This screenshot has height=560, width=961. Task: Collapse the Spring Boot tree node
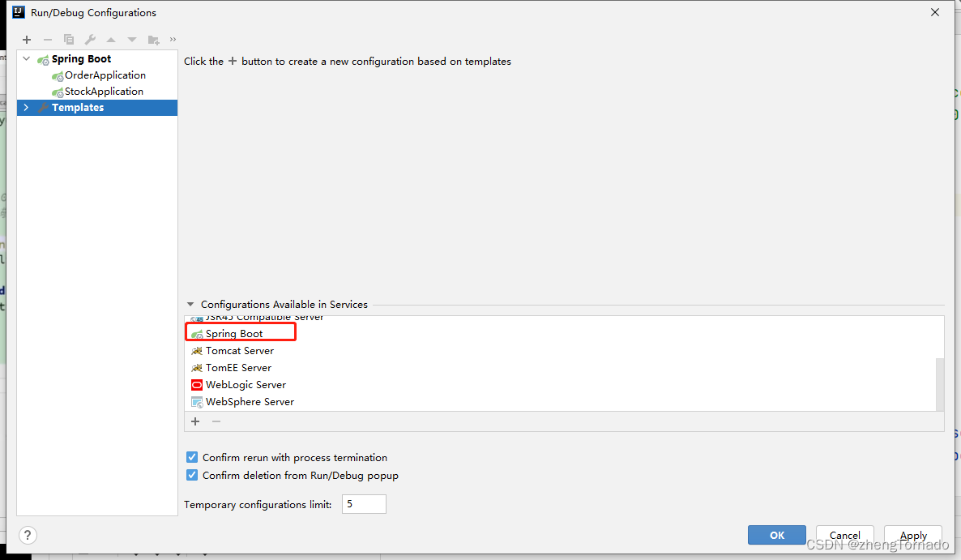pyautogui.click(x=26, y=59)
